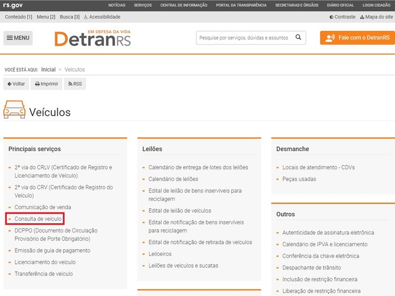Open NOTÍCIAS in top bar

click(x=117, y=5)
